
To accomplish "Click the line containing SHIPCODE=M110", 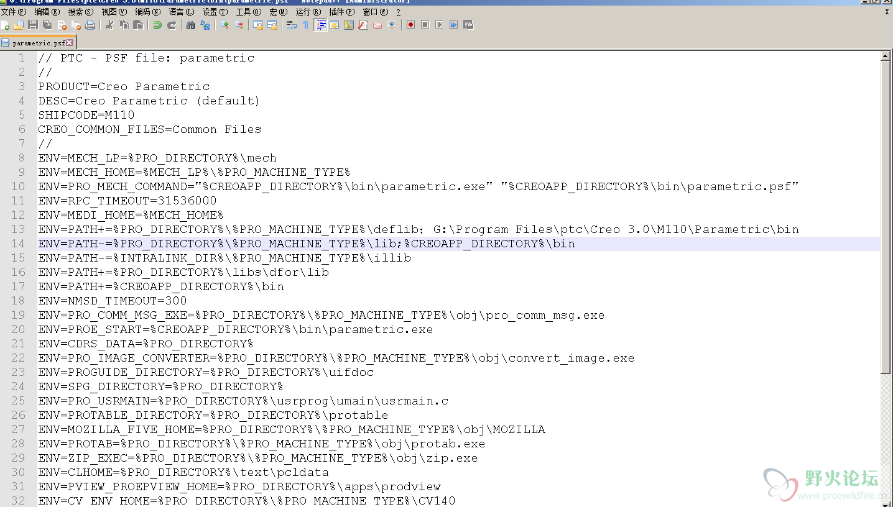I will 86,115.
